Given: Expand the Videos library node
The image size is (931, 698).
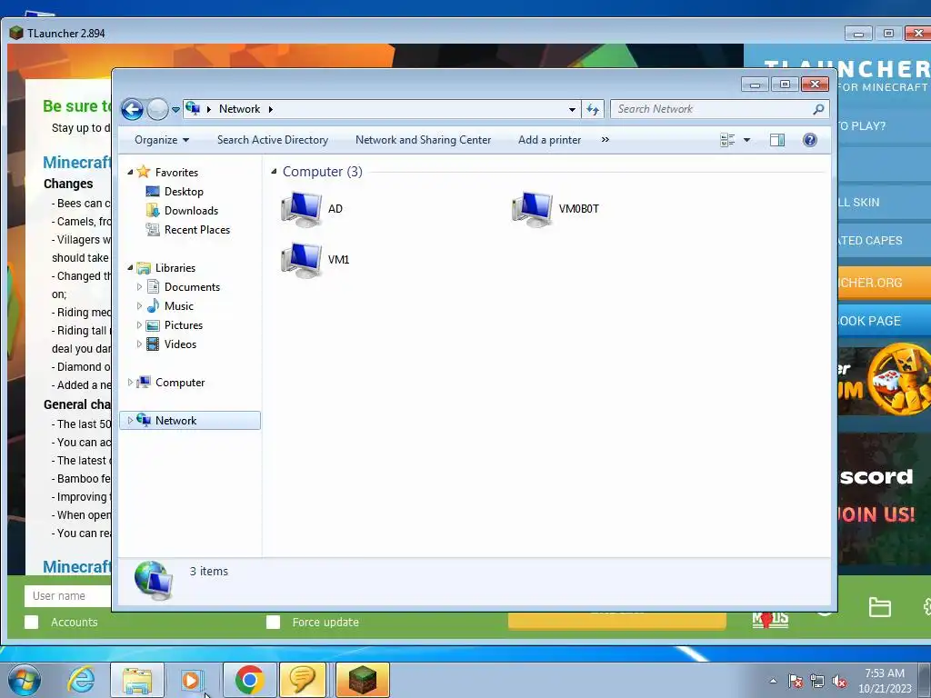Looking at the screenshot, I should 139,344.
